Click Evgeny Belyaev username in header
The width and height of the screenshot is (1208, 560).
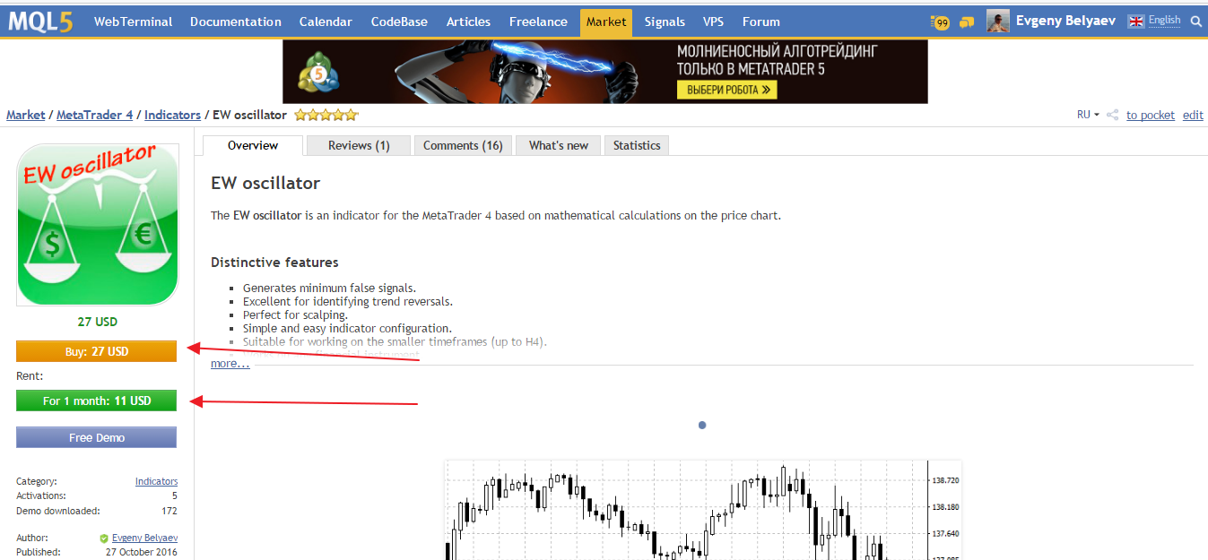click(1067, 22)
